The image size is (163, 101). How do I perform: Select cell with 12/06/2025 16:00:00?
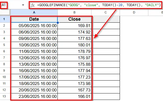point(34,58)
